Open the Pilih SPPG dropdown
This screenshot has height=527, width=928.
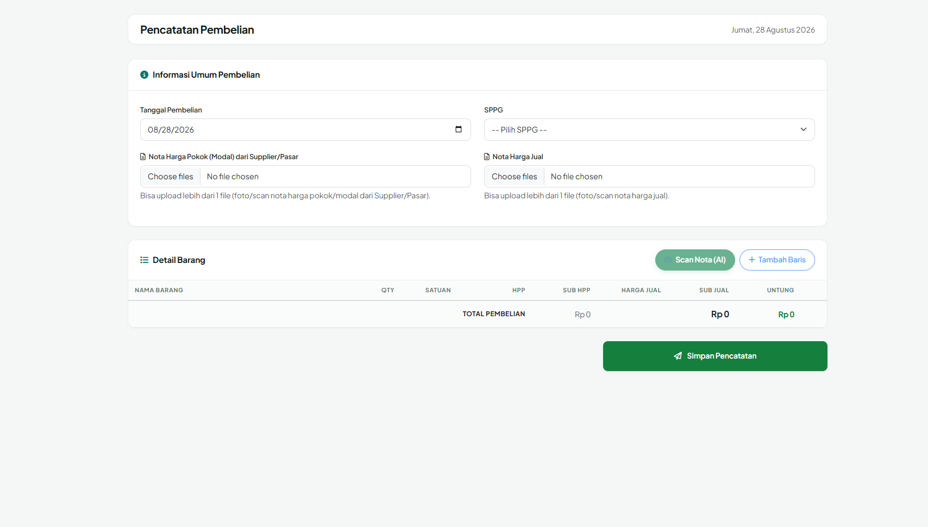[x=649, y=130]
